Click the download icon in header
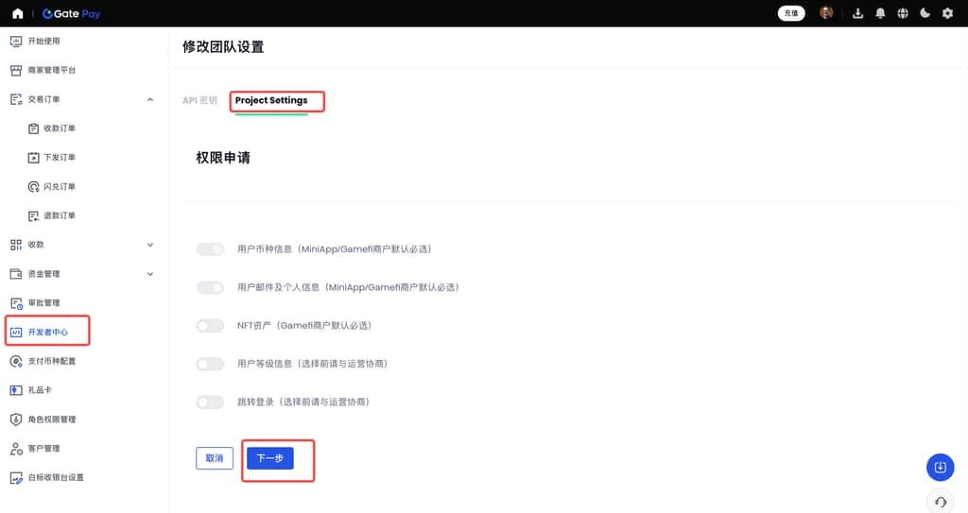The width and height of the screenshot is (968, 513). 858,13
